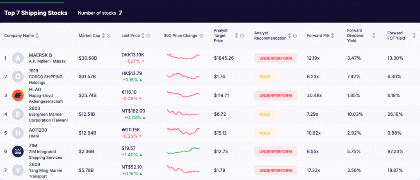Open ZIM Integrated Shipping Services link
The image size is (420, 180).
tap(45, 152)
